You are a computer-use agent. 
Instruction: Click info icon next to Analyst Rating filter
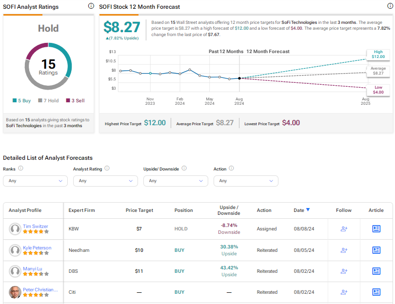click(x=107, y=168)
